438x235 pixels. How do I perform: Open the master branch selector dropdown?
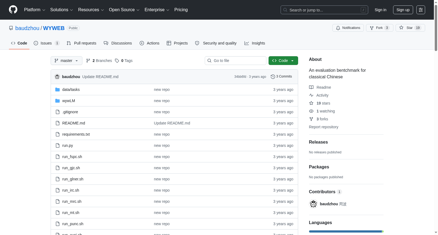click(x=67, y=61)
